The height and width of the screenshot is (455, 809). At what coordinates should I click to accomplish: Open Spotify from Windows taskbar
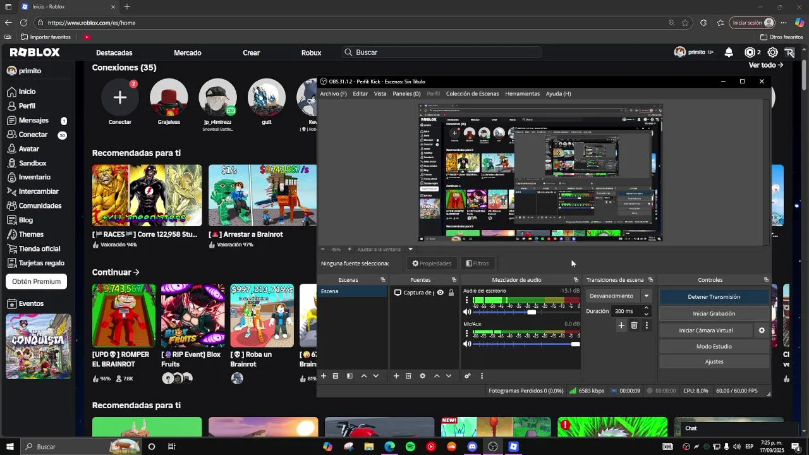(x=410, y=447)
